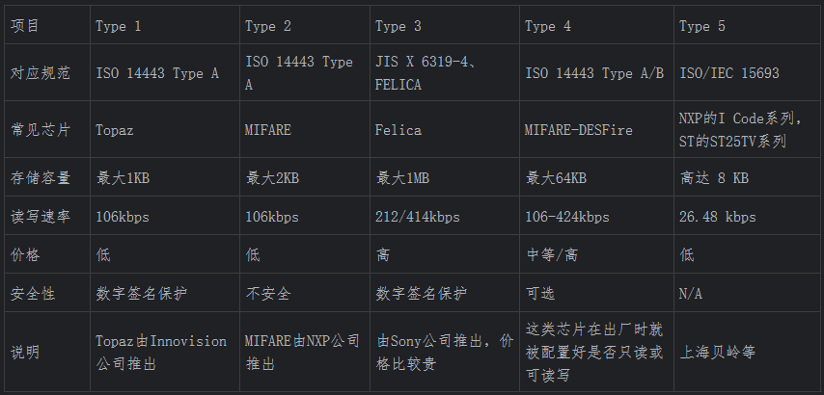
Task: Select the '212/414kbps' speed cell
Action: (x=417, y=217)
